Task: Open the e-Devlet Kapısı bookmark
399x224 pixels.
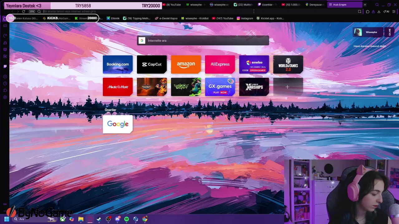Action: point(166,18)
